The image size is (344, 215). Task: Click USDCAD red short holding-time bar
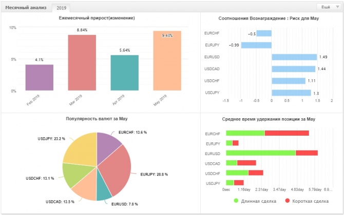(x=246, y=163)
